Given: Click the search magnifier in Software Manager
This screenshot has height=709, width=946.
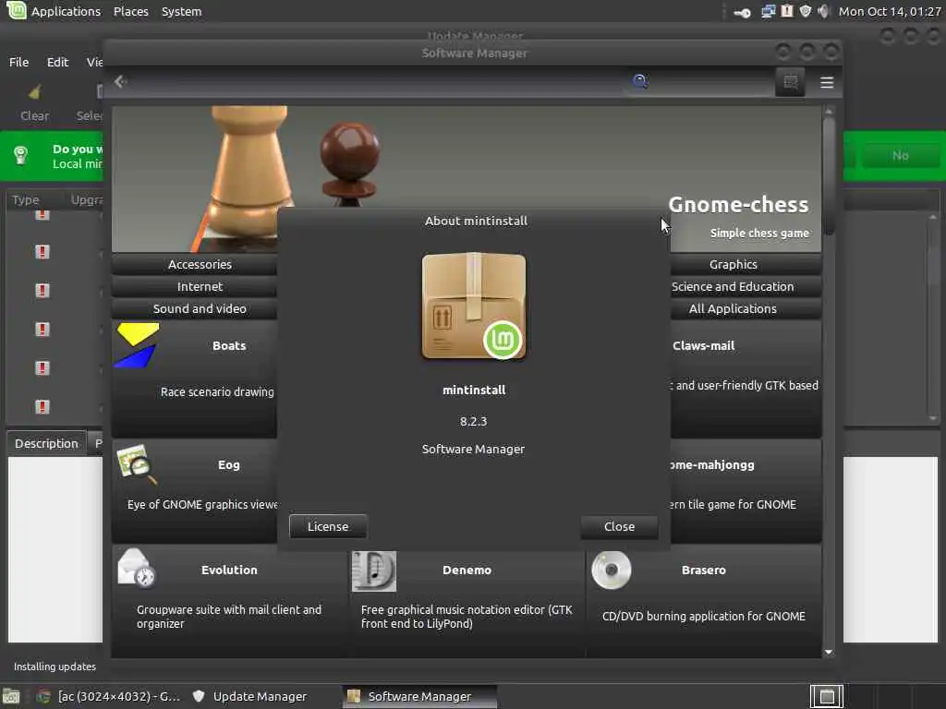Looking at the screenshot, I should 639,81.
